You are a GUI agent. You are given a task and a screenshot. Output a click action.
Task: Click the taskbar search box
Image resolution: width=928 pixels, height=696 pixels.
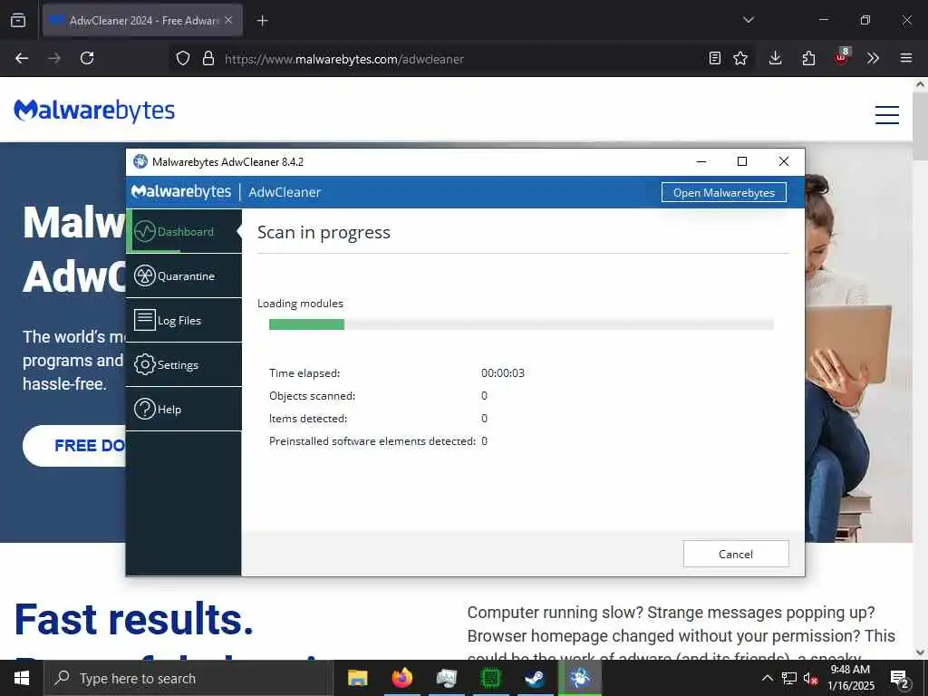point(188,678)
